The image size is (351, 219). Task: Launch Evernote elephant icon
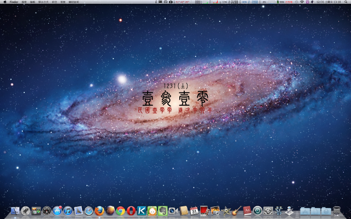(x=162, y=211)
